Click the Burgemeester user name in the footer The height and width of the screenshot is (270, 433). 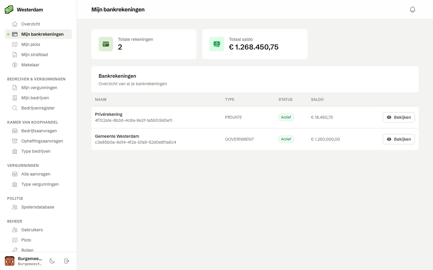tap(30, 259)
